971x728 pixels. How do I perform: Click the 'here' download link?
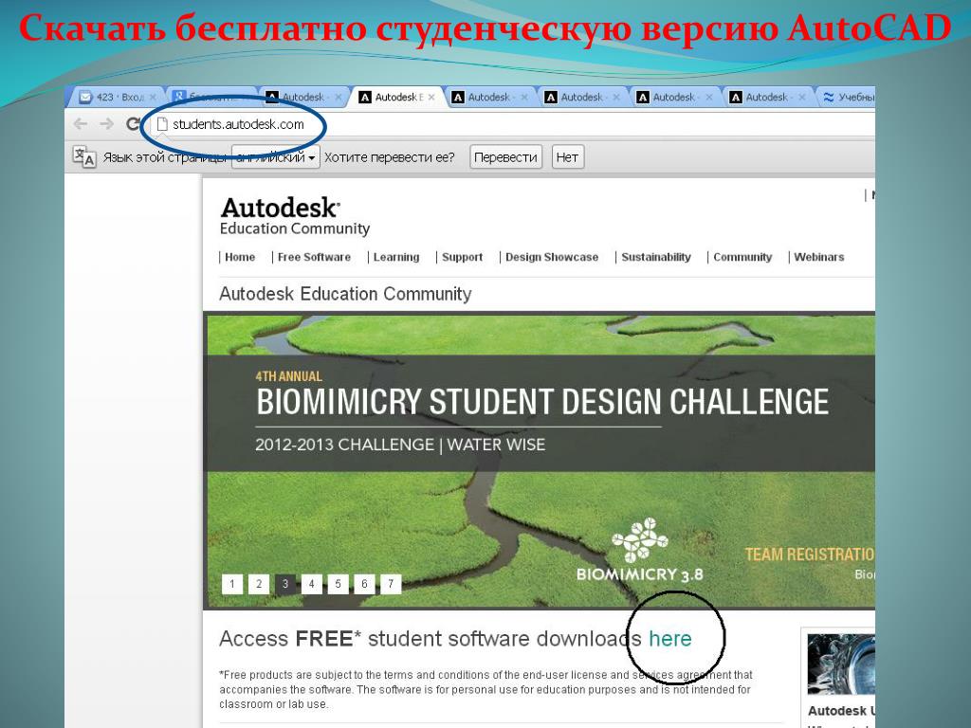click(670, 638)
